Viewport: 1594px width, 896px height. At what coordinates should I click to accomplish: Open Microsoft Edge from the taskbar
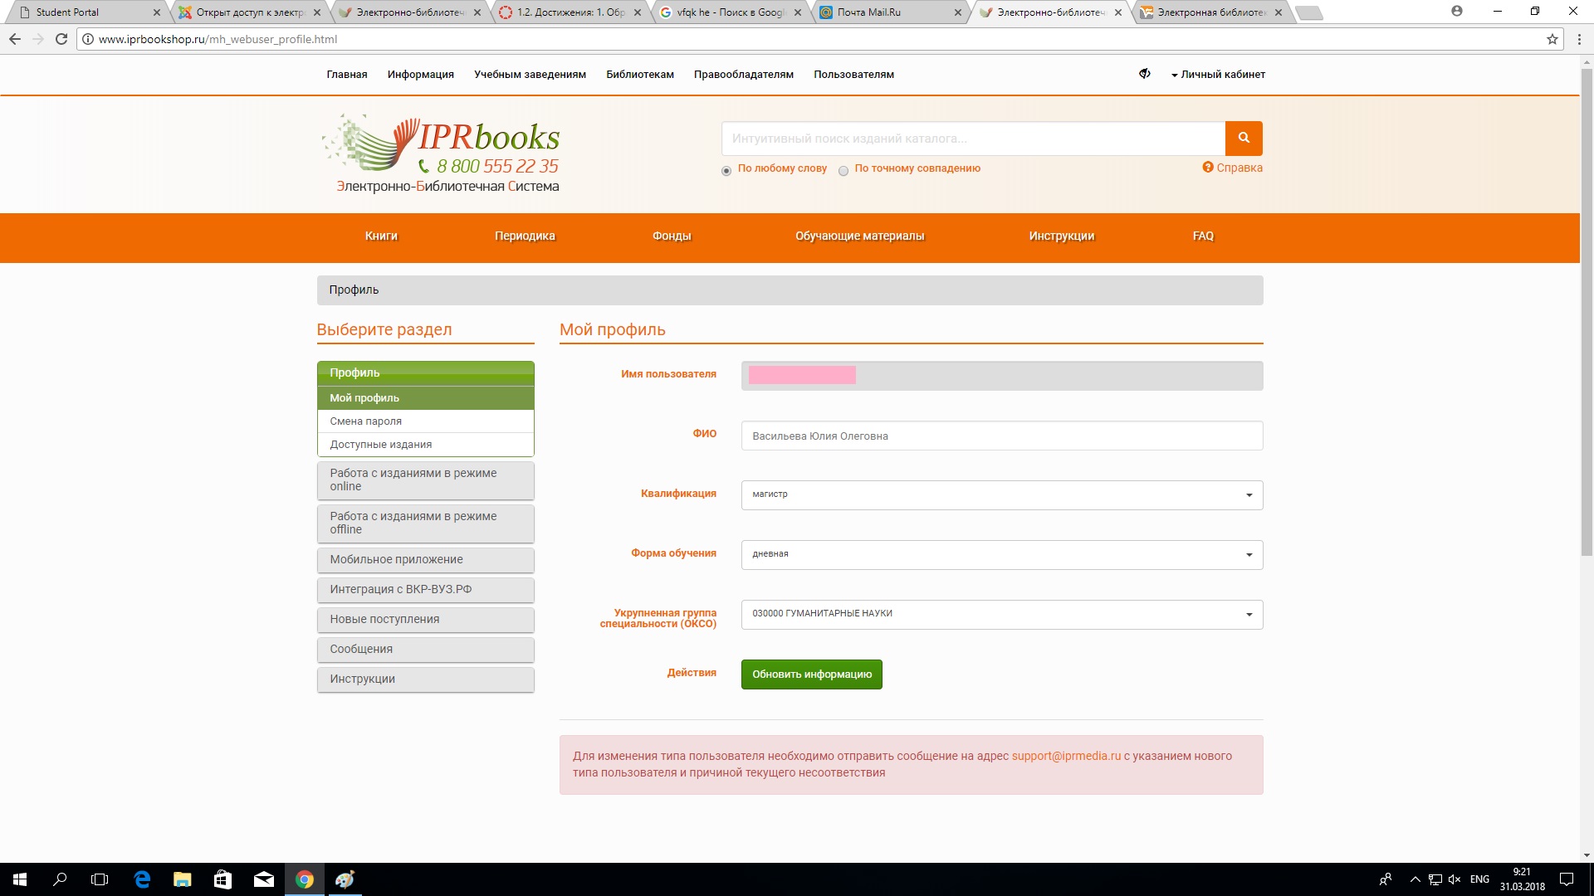pyautogui.click(x=142, y=879)
